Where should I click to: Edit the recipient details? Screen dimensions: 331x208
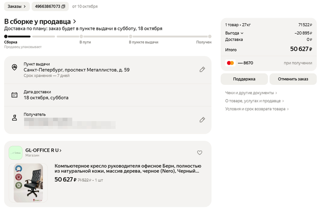[202, 120]
